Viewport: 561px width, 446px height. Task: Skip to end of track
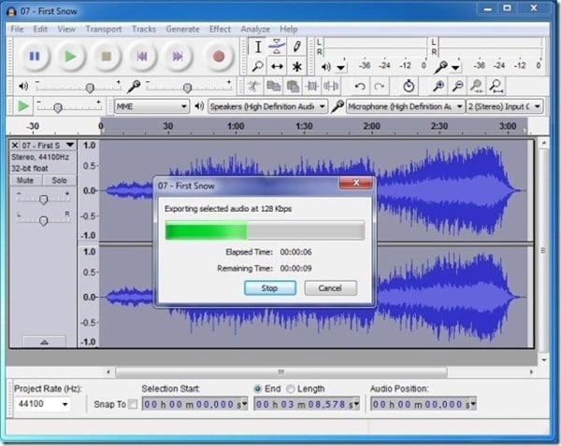coord(178,56)
